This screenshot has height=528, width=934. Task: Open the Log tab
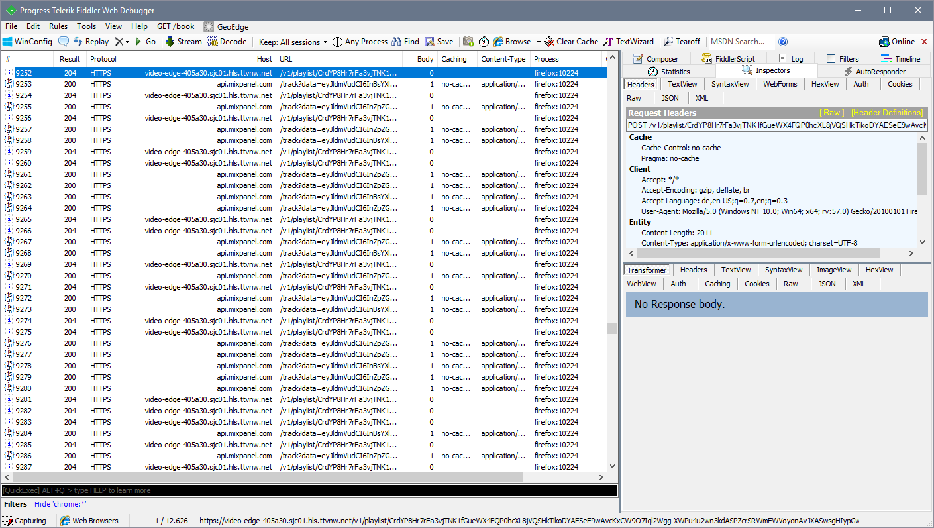click(x=791, y=59)
